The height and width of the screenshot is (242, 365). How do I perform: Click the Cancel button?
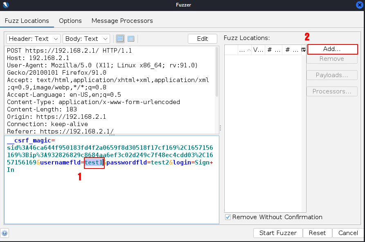tap(348, 233)
